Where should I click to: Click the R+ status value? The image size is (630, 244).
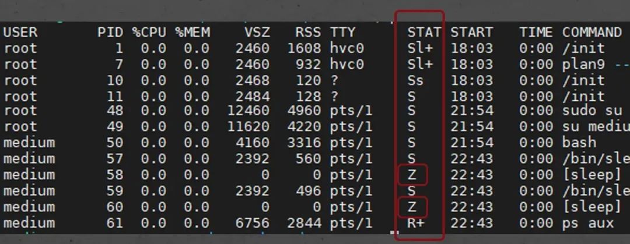(416, 223)
